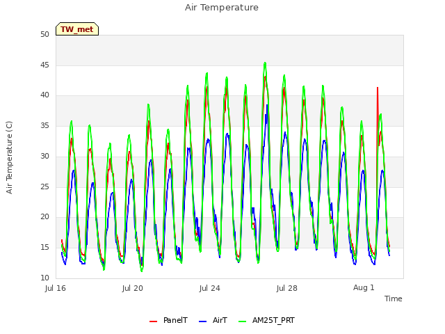Click the 35 y-axis tick label
The height and width of the screenshot is (334, 445).
click(x=44, y=125)
